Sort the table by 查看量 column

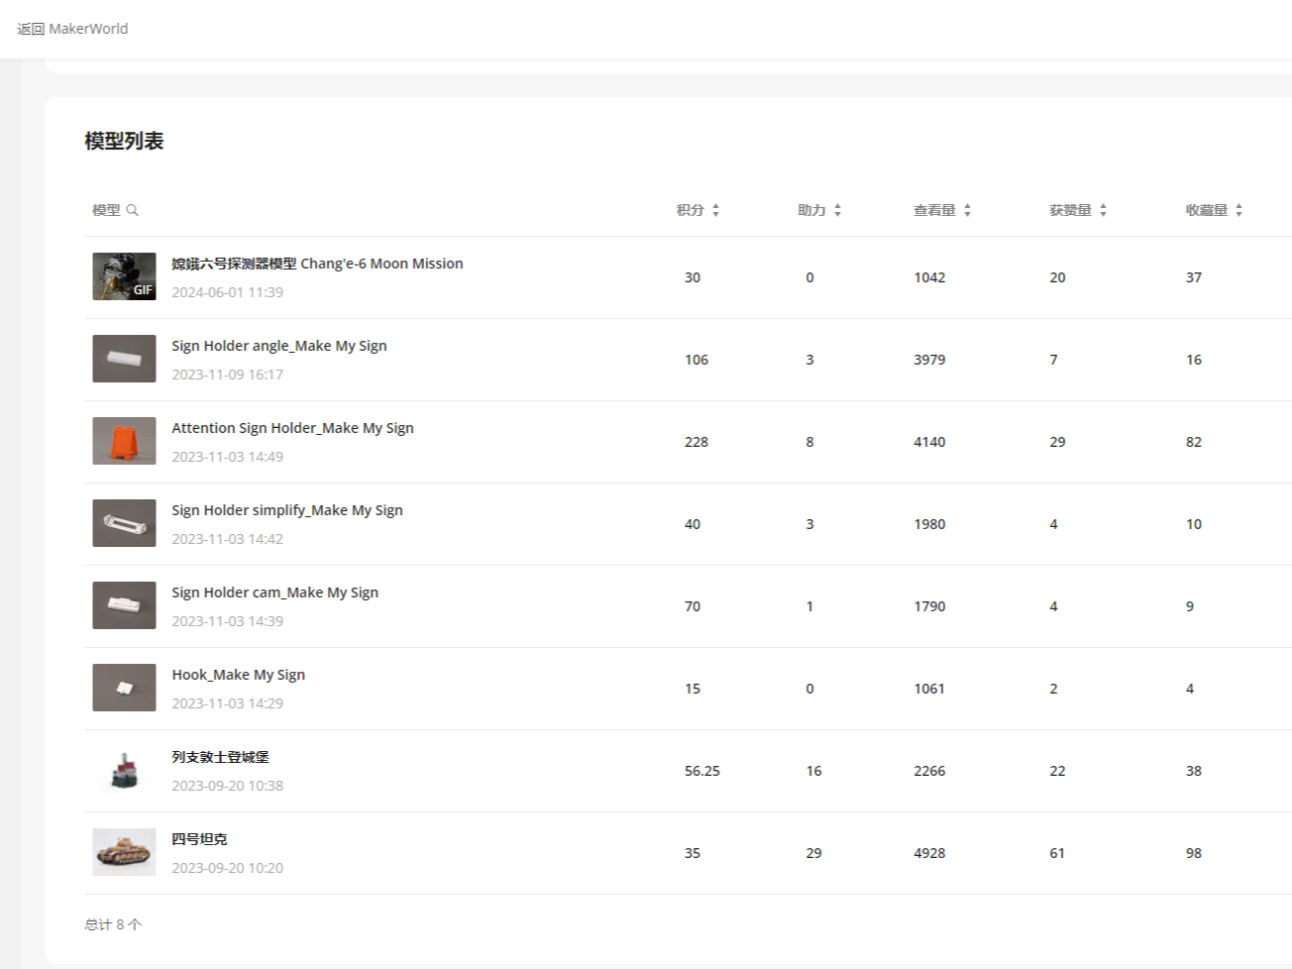(967, 210)
